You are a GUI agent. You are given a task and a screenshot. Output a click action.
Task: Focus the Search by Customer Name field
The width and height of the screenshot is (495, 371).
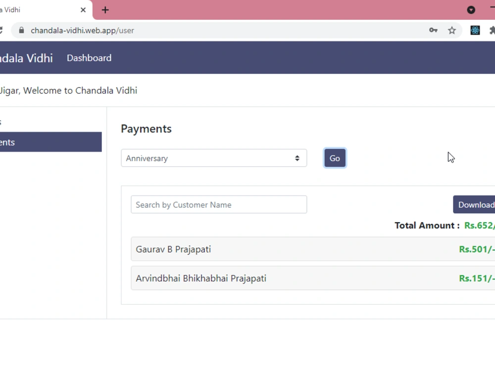tap(219, 204)
